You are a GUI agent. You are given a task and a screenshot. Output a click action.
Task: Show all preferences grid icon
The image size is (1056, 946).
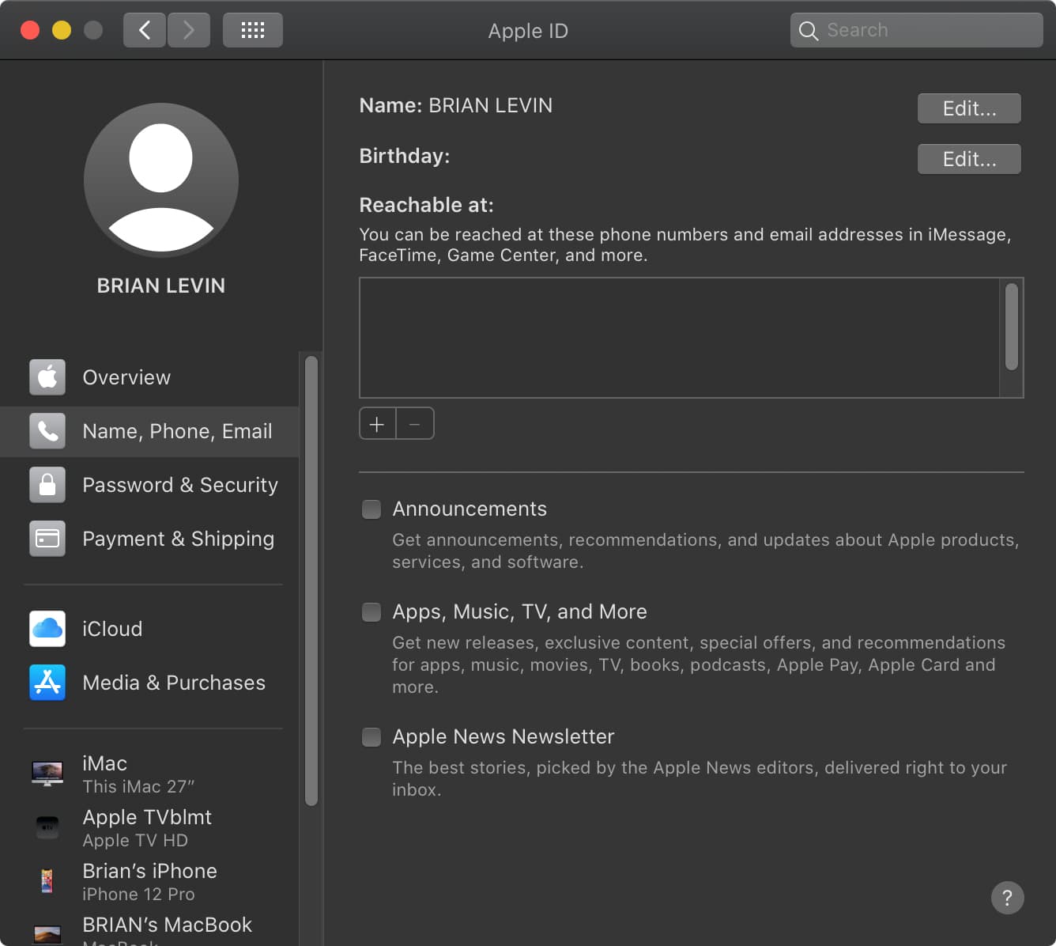[252, 31]
